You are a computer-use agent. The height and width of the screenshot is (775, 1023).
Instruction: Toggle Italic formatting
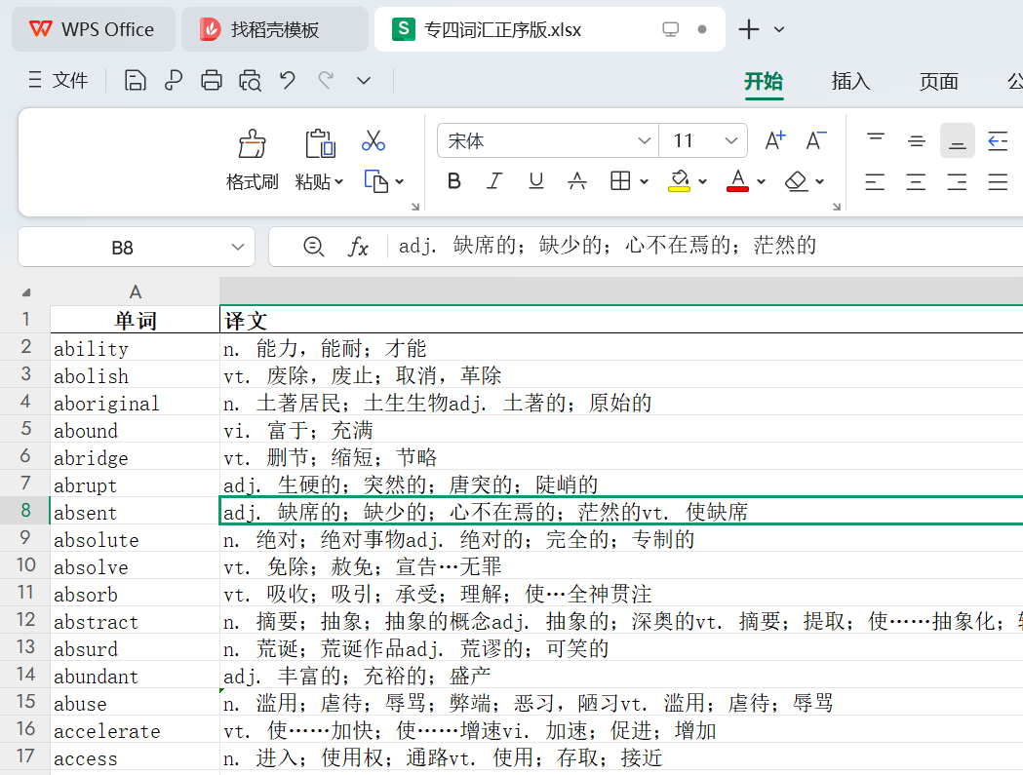pyautogui.click(x=494, y=181)
